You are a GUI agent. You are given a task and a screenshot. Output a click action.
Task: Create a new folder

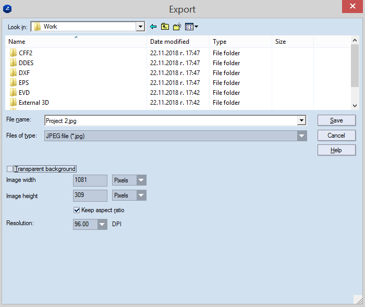(x=177, y=27)
